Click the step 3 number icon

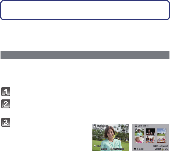6,122
